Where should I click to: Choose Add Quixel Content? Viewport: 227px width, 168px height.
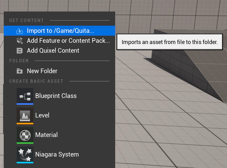tap(60, 51)
